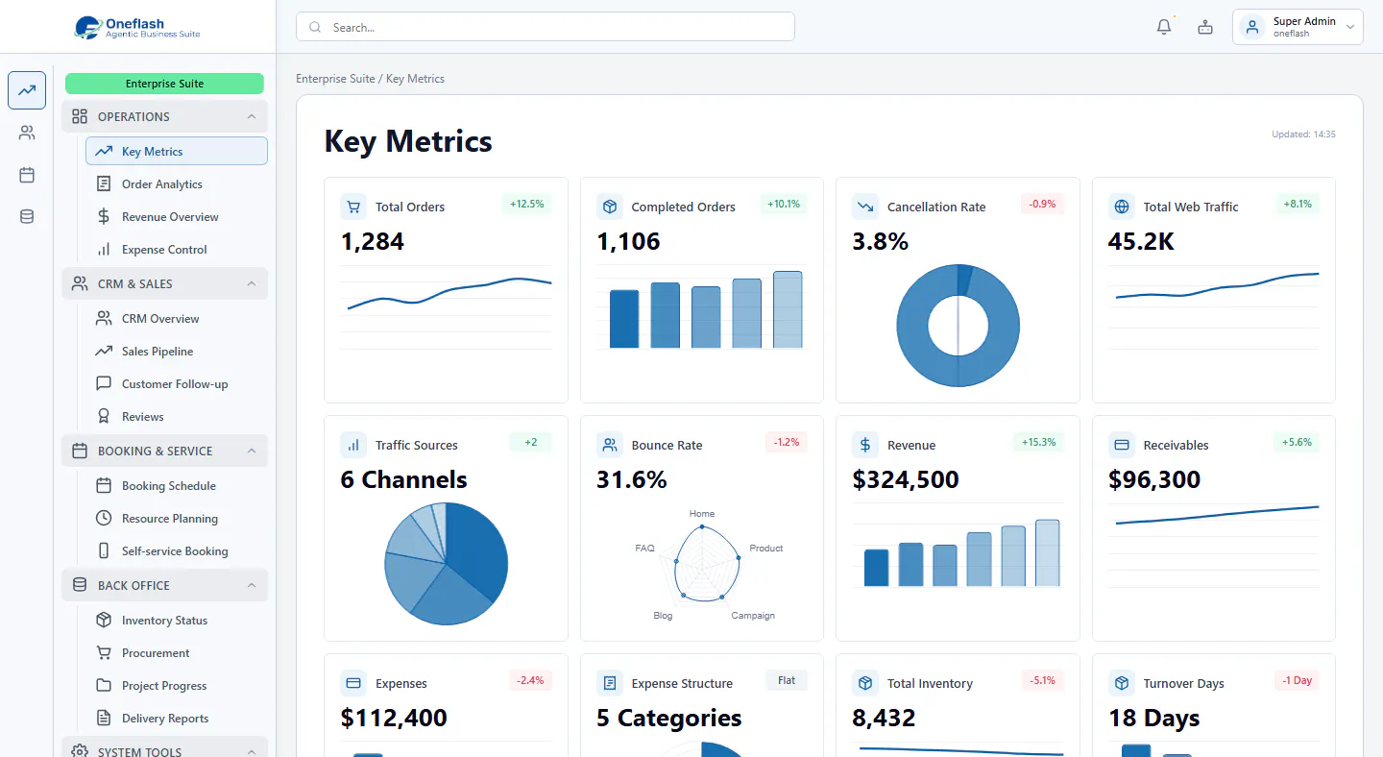Click the Updated: 14:35 timestamp
The height and width of the screenshot is (757, 1383).
pyautogui.click(x=1303, y=134)
